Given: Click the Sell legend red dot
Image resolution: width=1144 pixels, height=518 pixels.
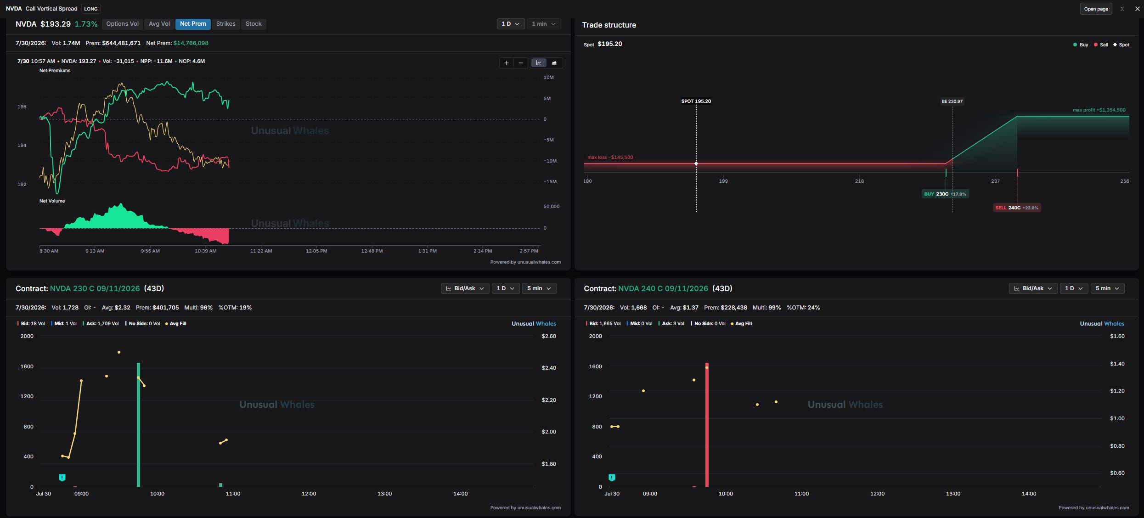Looking at the screenshot, I should [1096, 45].
